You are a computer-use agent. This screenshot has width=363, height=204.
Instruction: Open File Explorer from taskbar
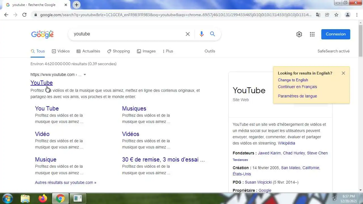(25, 199)
